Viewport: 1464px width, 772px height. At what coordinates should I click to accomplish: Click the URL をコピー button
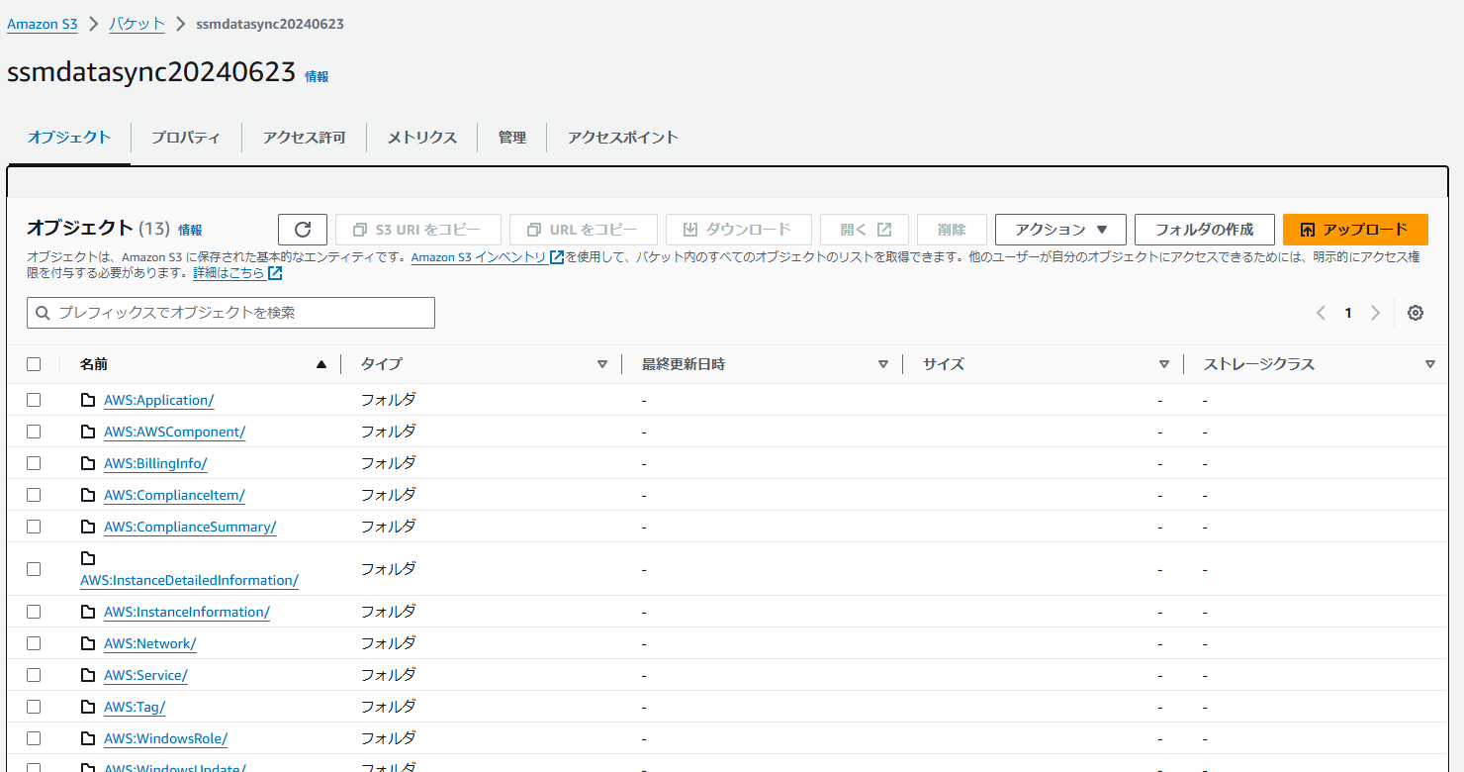[584, 230]
